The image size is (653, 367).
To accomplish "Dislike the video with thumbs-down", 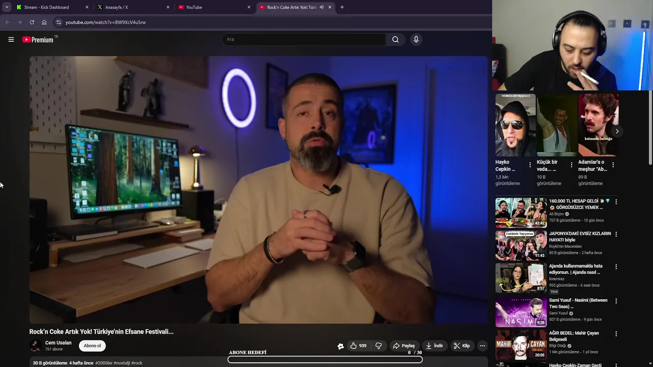I will click(x=379, y=346).
